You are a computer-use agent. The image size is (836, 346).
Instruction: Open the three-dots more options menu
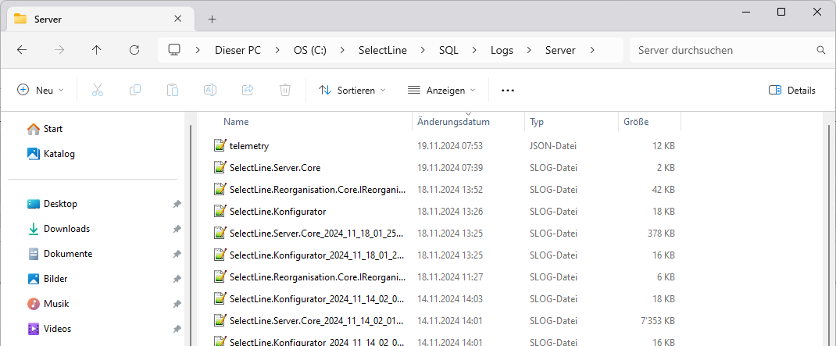[x=508, y=91]
